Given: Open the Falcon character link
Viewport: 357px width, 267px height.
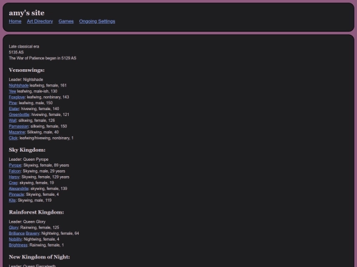Looking at the screenshot, I should (15, 171).
